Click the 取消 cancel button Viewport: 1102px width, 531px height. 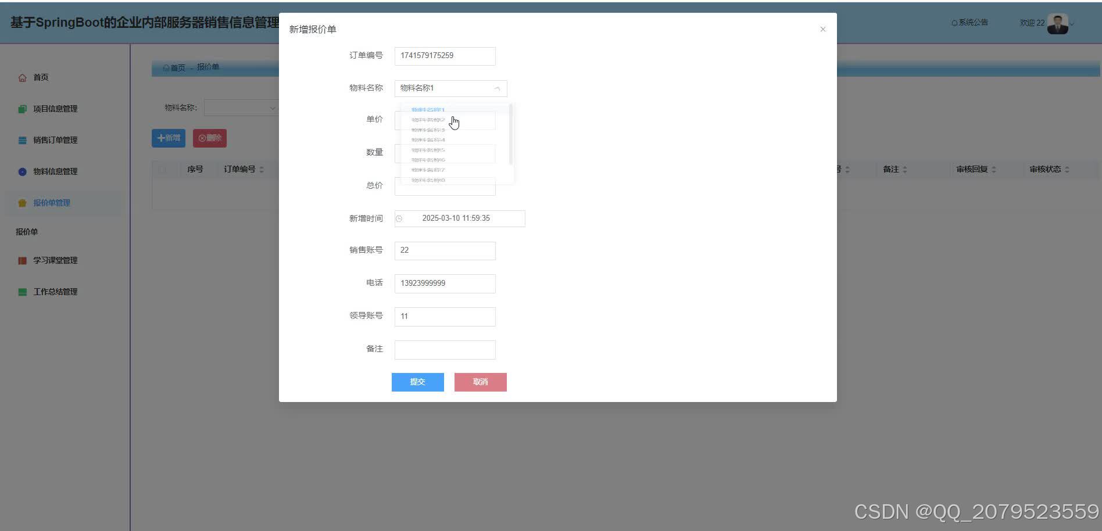[x=481, y=382]
